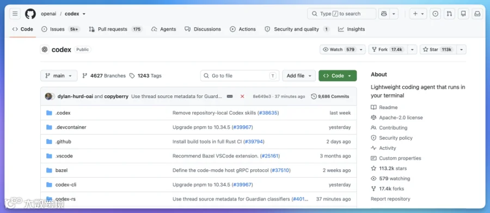This screenshot has width=490, height=213.
Task: Switch to the Pull requests tab
Action: coord(115,29)
